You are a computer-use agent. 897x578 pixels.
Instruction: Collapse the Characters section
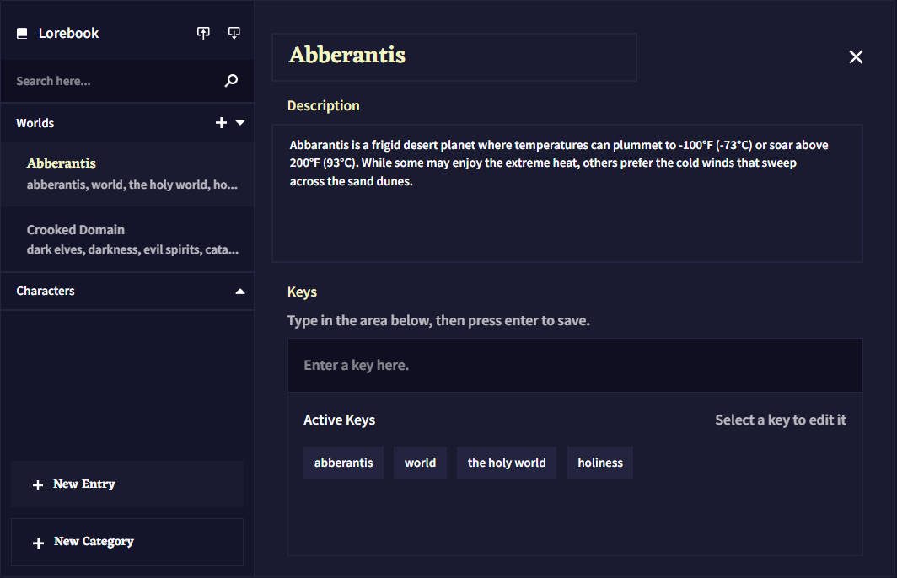tap(240, 291)
